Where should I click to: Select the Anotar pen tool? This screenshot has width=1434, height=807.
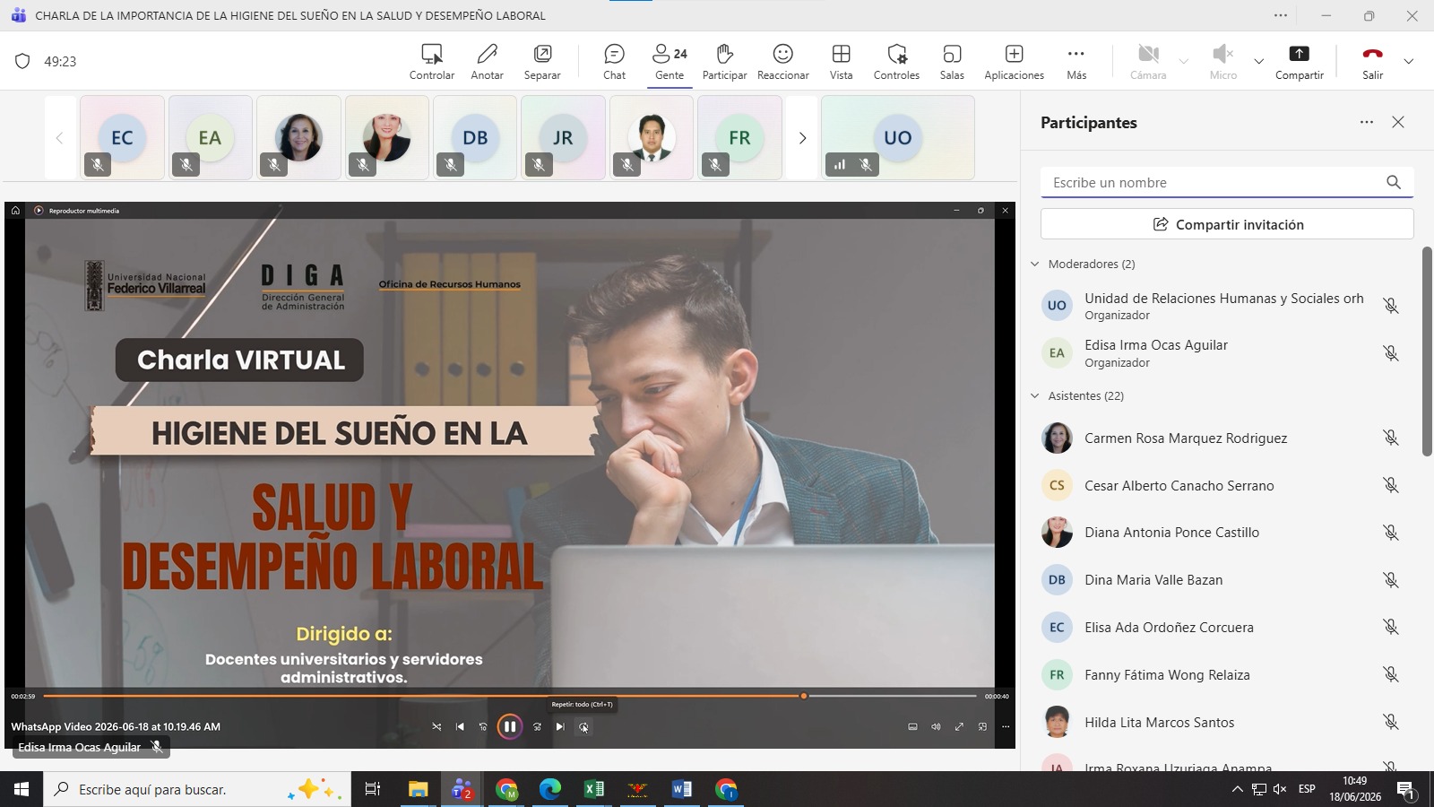(487, 62)
